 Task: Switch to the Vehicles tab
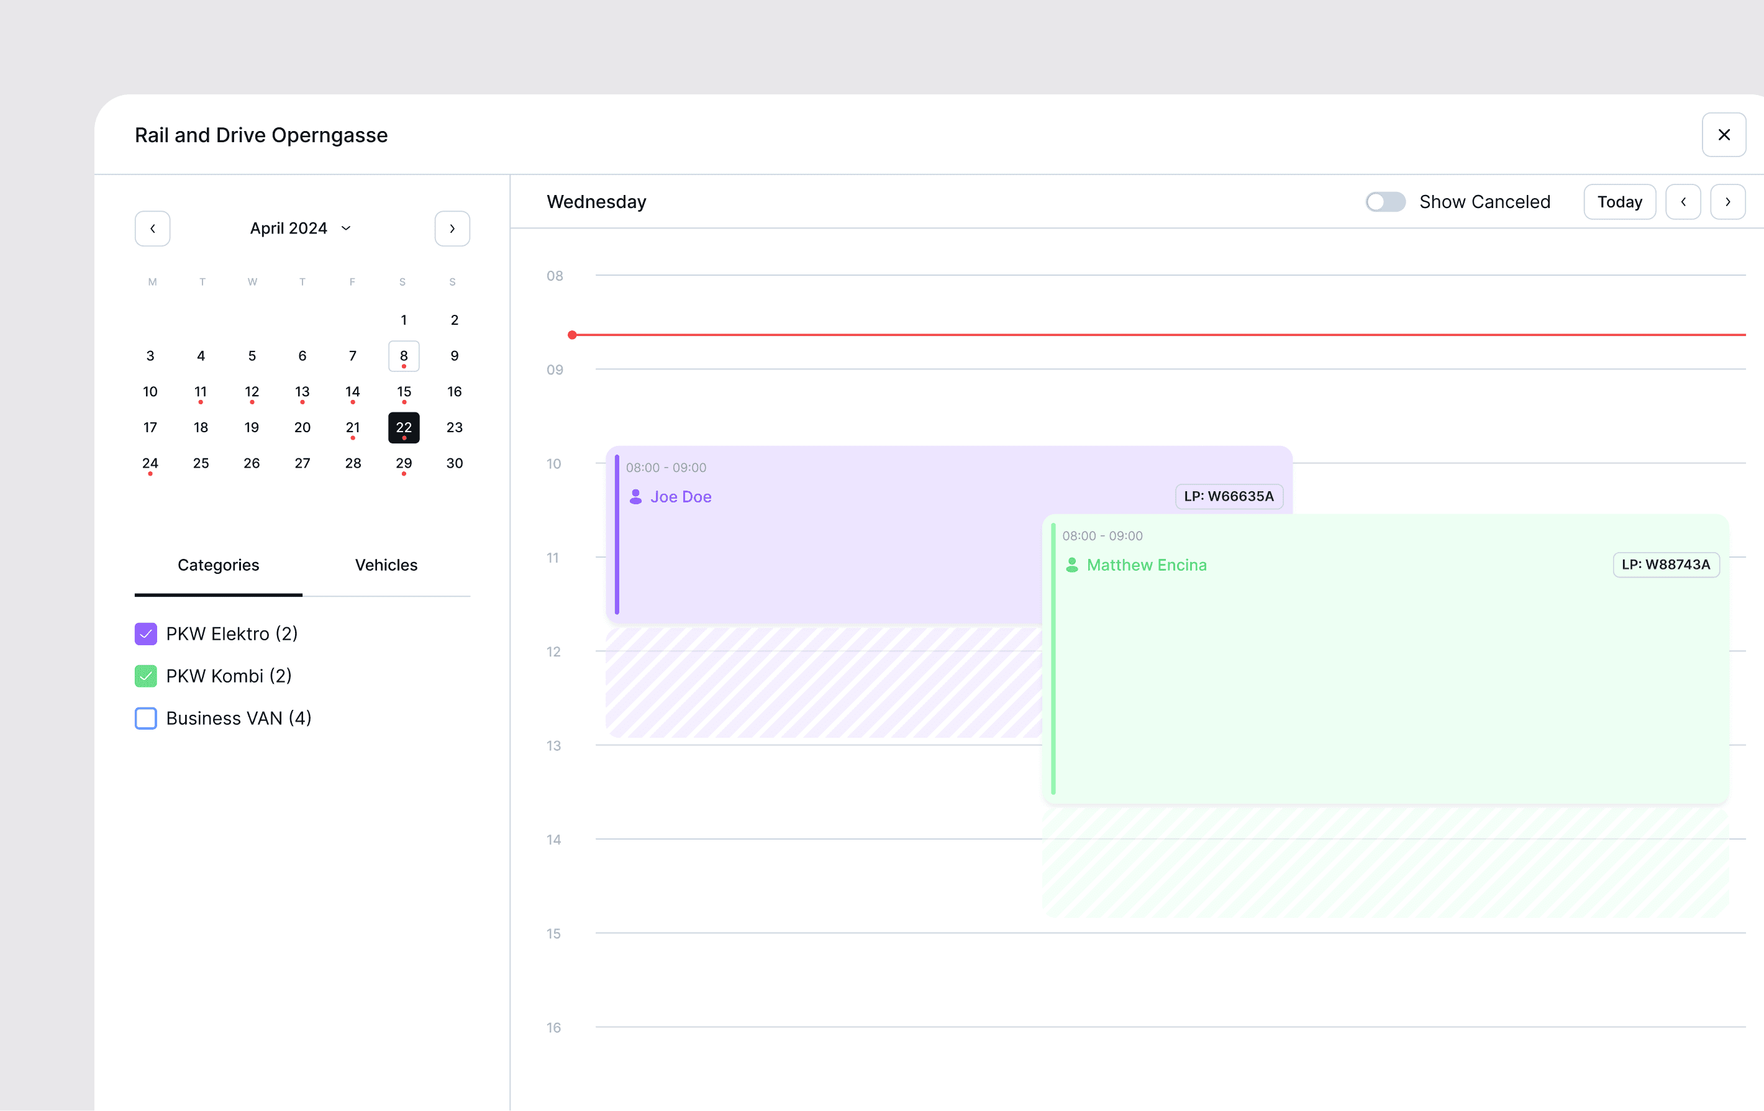[x=386, y=565]
